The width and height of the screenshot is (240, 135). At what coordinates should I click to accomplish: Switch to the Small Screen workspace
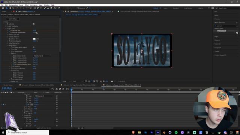point(188,8)
